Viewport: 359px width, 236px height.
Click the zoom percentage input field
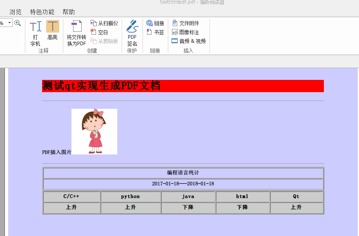tap(4, 22)
